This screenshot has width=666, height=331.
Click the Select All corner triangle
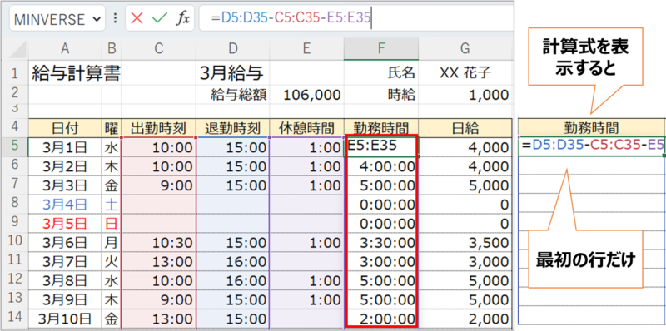pos(18,50)
